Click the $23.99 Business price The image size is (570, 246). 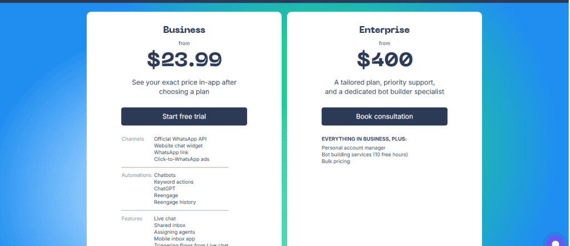click(184, 59)
